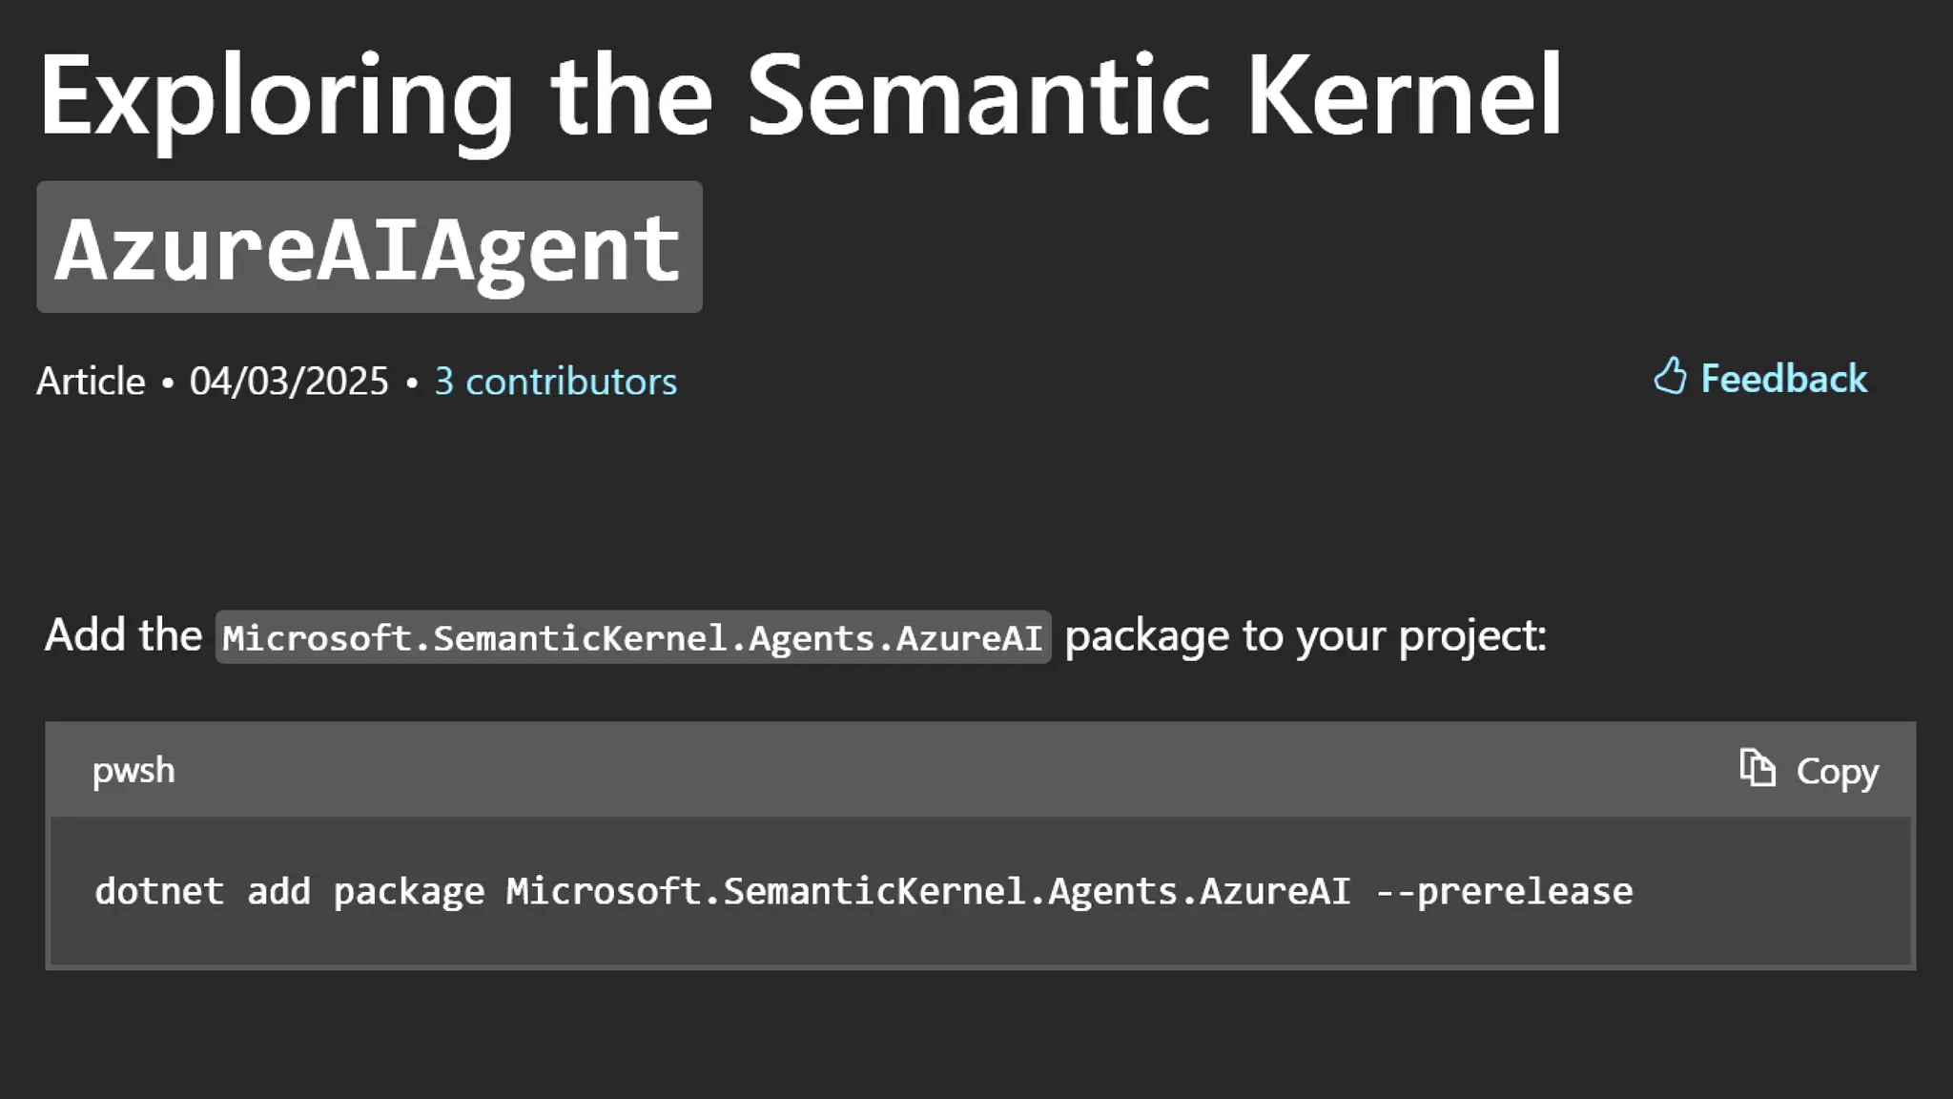
Task: Click the AzureAIAgent heading code block
Action: pos(369,248)
